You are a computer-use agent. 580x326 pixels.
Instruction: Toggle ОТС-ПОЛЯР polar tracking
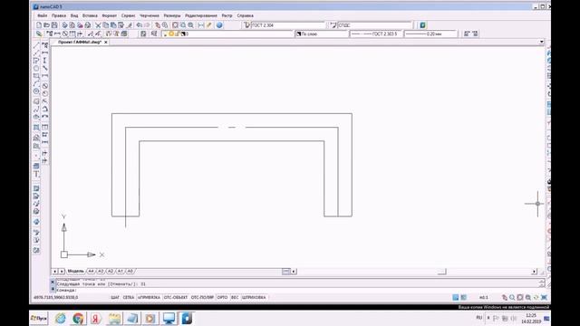(x=202, y=297)
